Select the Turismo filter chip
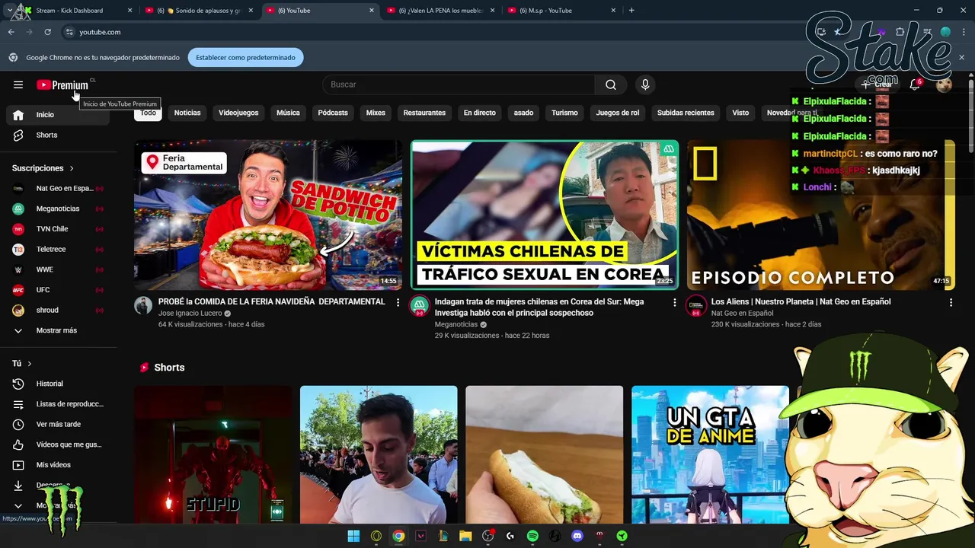The height and width of the screenshot is (548, 975). [564, 113]
